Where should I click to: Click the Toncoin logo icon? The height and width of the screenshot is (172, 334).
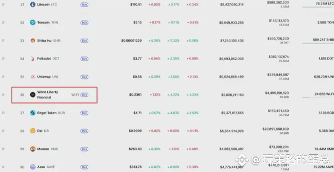coord(33,23)
